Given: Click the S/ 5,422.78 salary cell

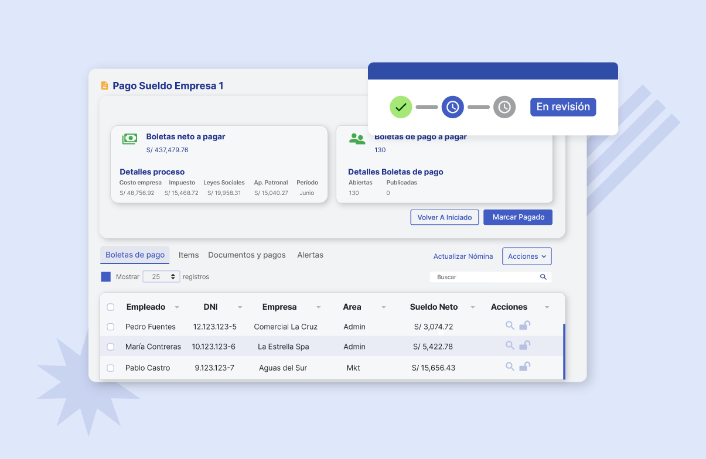Looking at the screenshot, I should (433, 347).
